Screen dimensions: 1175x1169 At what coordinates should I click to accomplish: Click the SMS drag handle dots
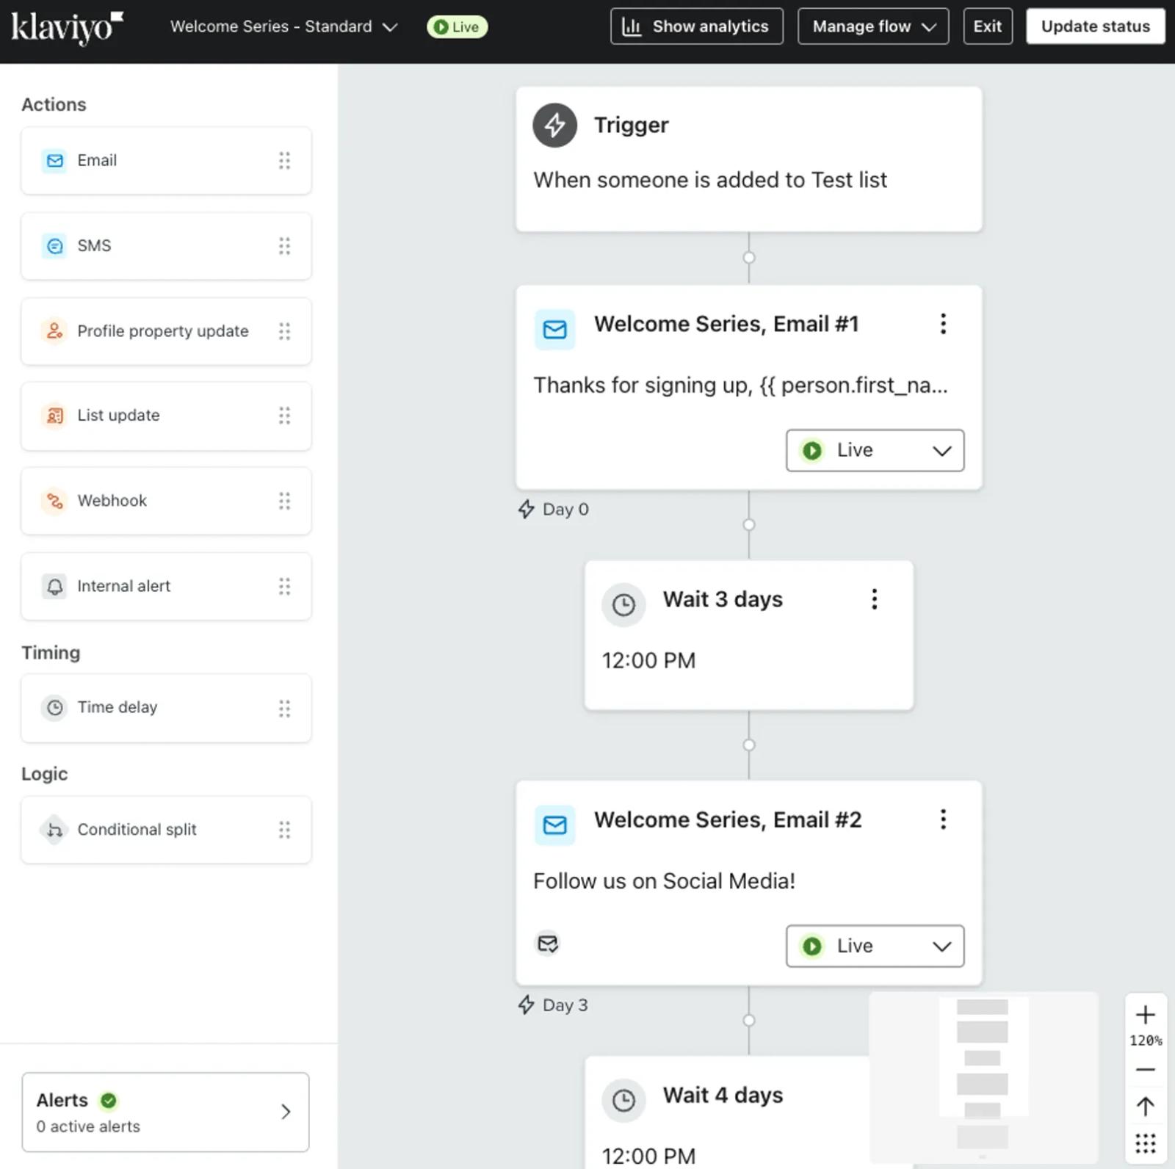point(284,246)
